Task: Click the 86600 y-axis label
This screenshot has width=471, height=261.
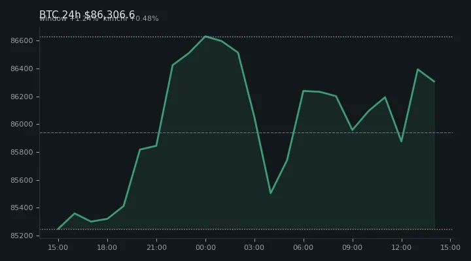Action: coord(22,40)
